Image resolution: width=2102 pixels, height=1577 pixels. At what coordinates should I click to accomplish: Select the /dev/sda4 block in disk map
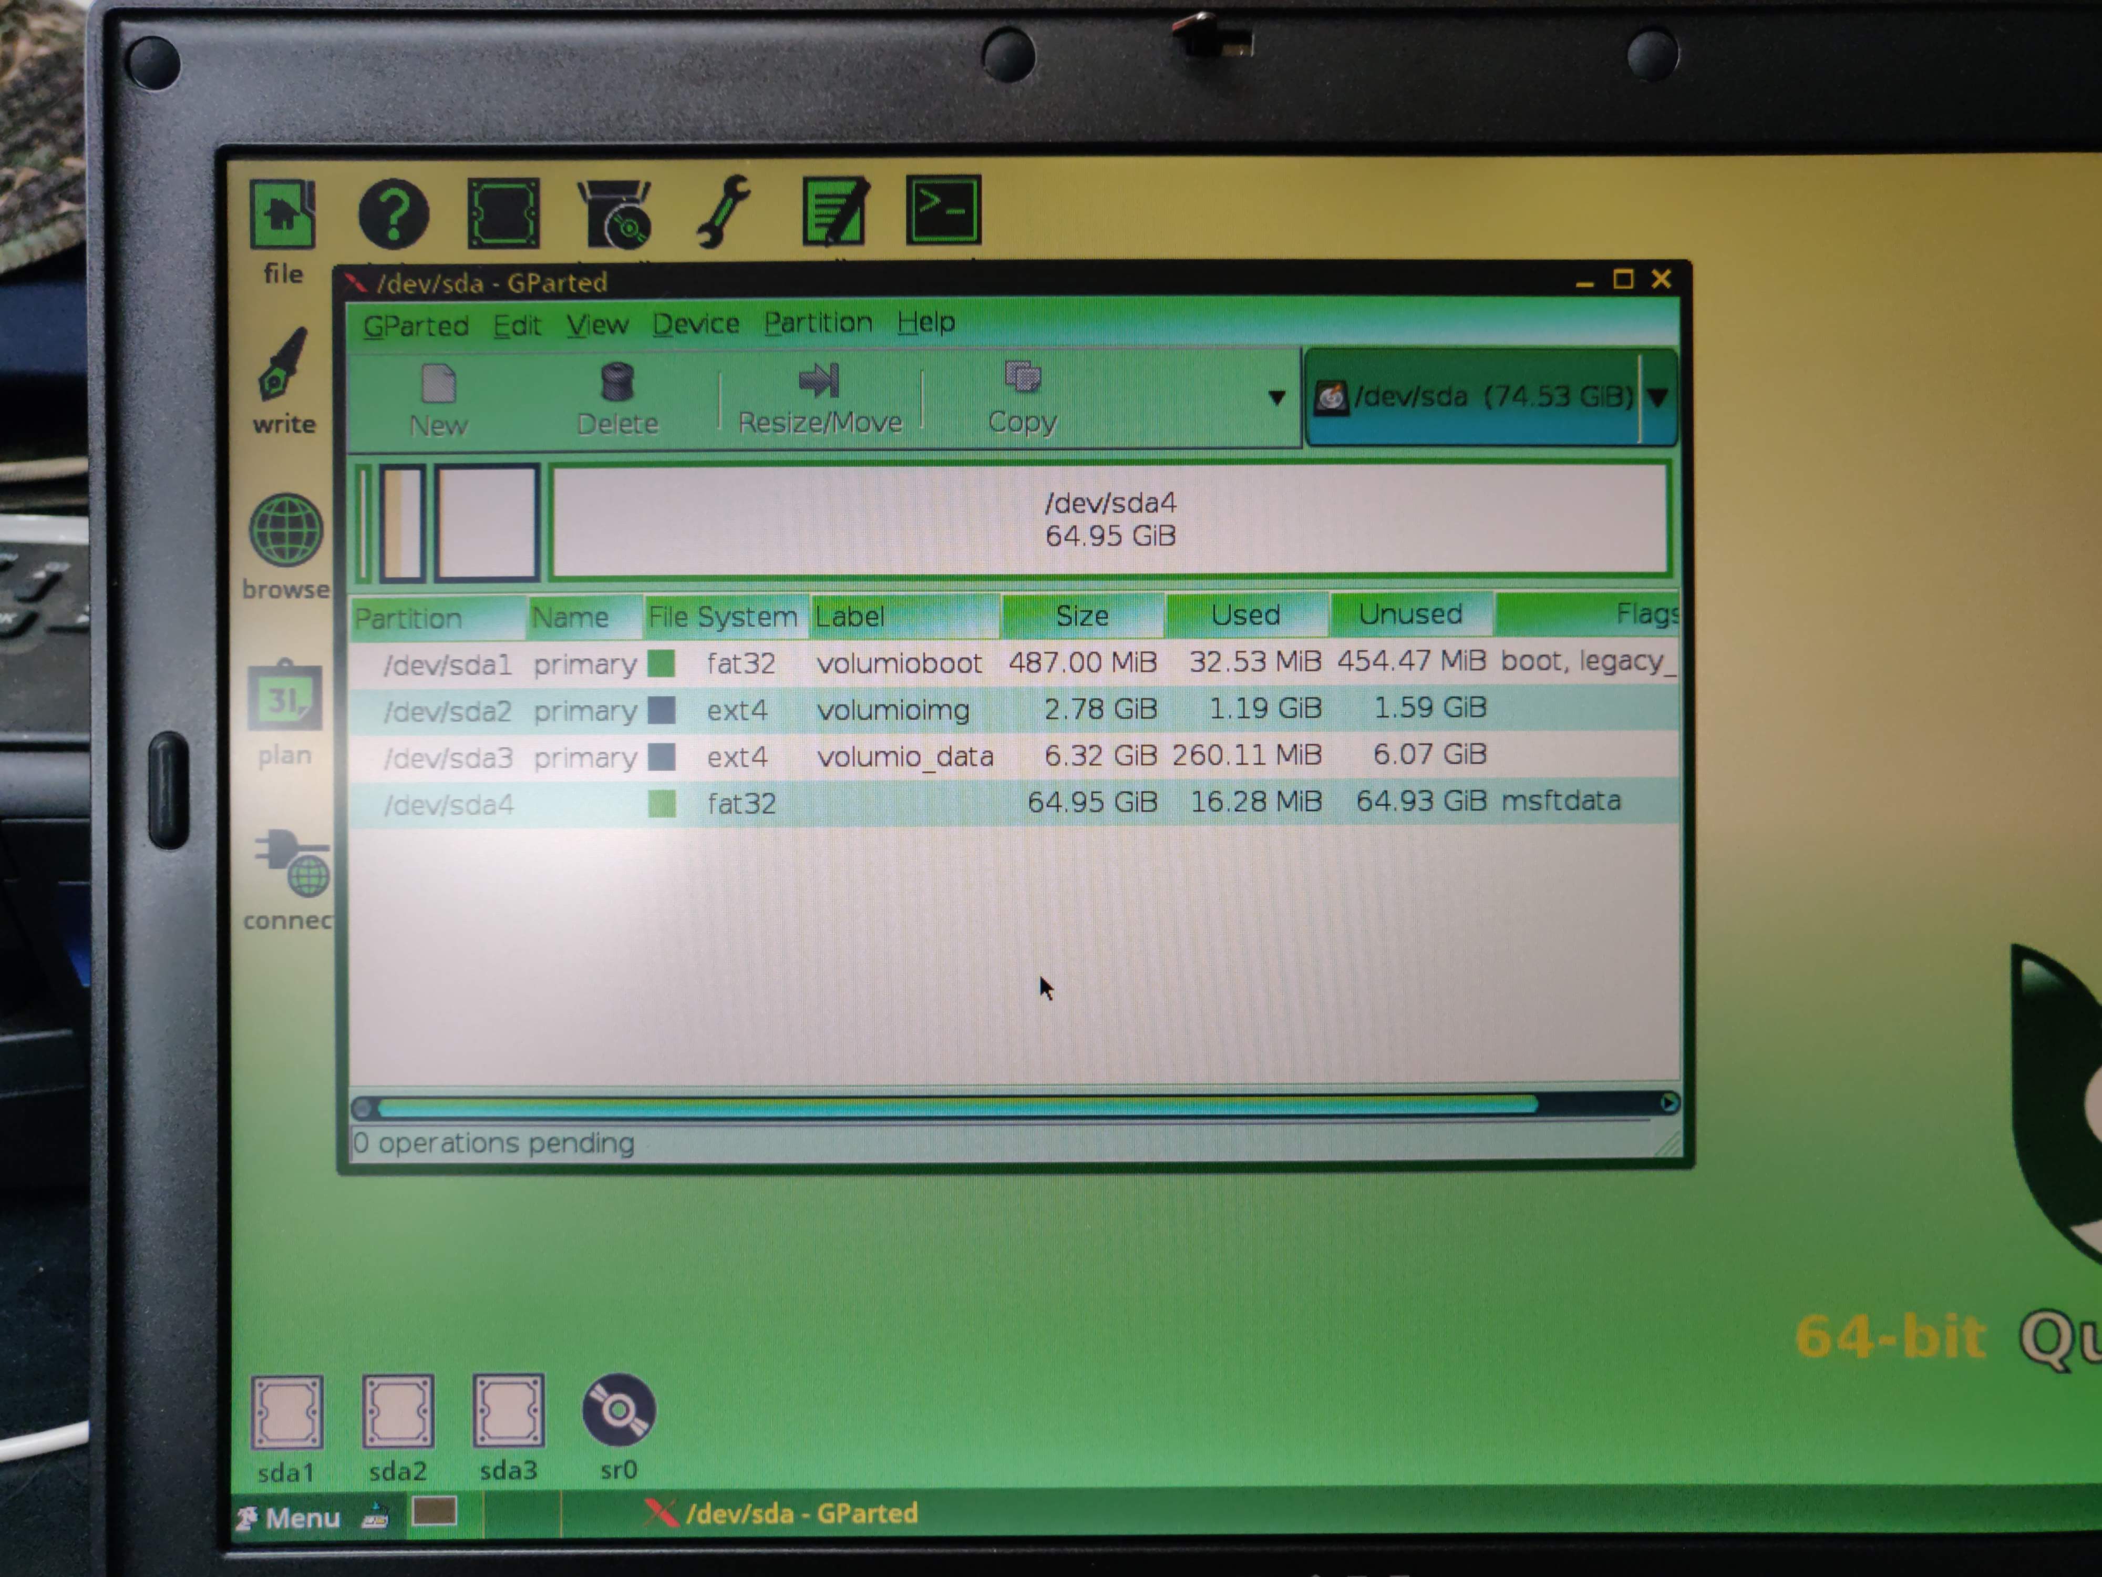click(1110, 519)
